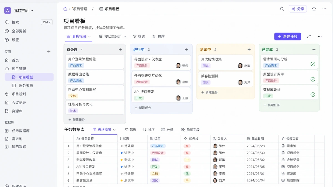Add a new page with the plus icon beside 页面

click(x=49, y=52)
